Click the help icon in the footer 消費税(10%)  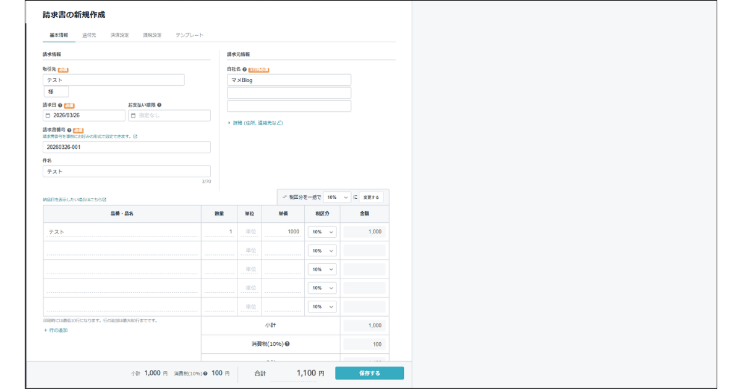205,374
